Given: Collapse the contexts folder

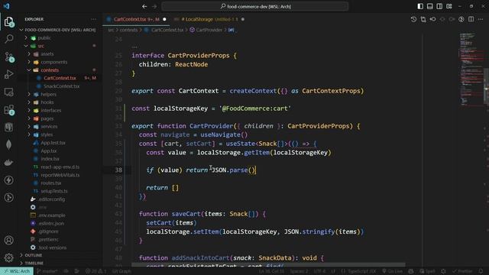Looking at the screenshot, I should click(50, 70).
